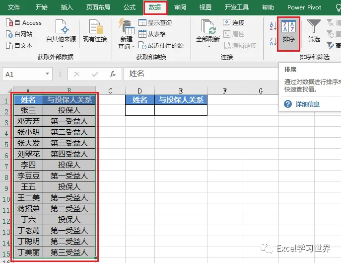This screenshot has width=341, height=263.
Task: Switch to the 开始 home tab
Action: click(42, 7)
